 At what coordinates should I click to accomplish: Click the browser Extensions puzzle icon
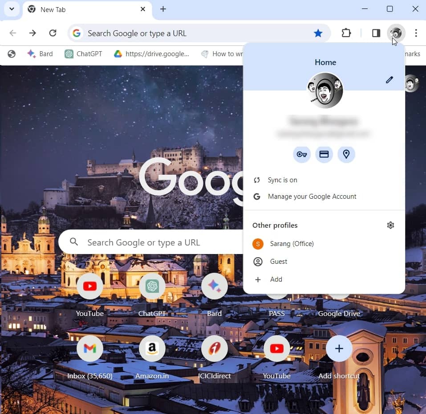(346, 33)
